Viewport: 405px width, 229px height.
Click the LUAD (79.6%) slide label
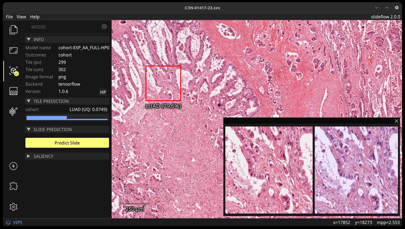tap(163, 106)
